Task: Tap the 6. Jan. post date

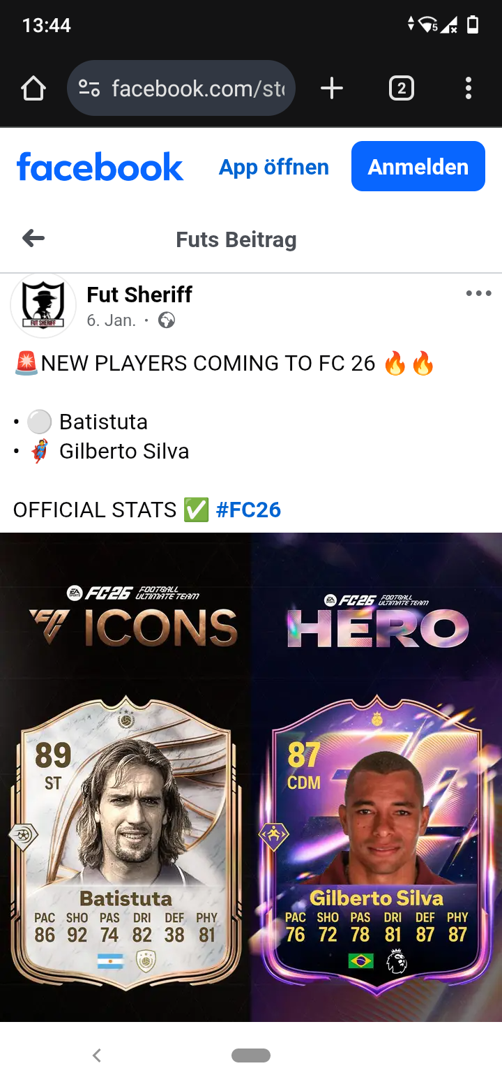Action: click(112, 320)
